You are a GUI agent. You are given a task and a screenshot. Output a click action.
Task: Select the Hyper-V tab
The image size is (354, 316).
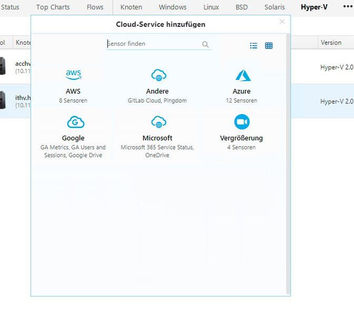[x=314, y=7]
